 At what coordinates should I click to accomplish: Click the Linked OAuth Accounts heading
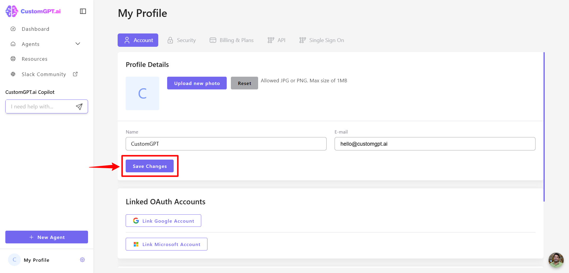[x=165, y=202]
